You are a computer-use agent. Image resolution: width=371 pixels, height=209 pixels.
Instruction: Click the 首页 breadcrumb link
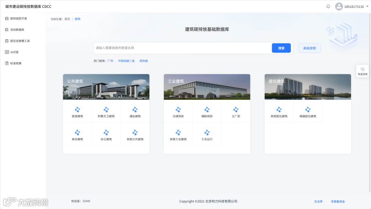click(x=67, y=19)
